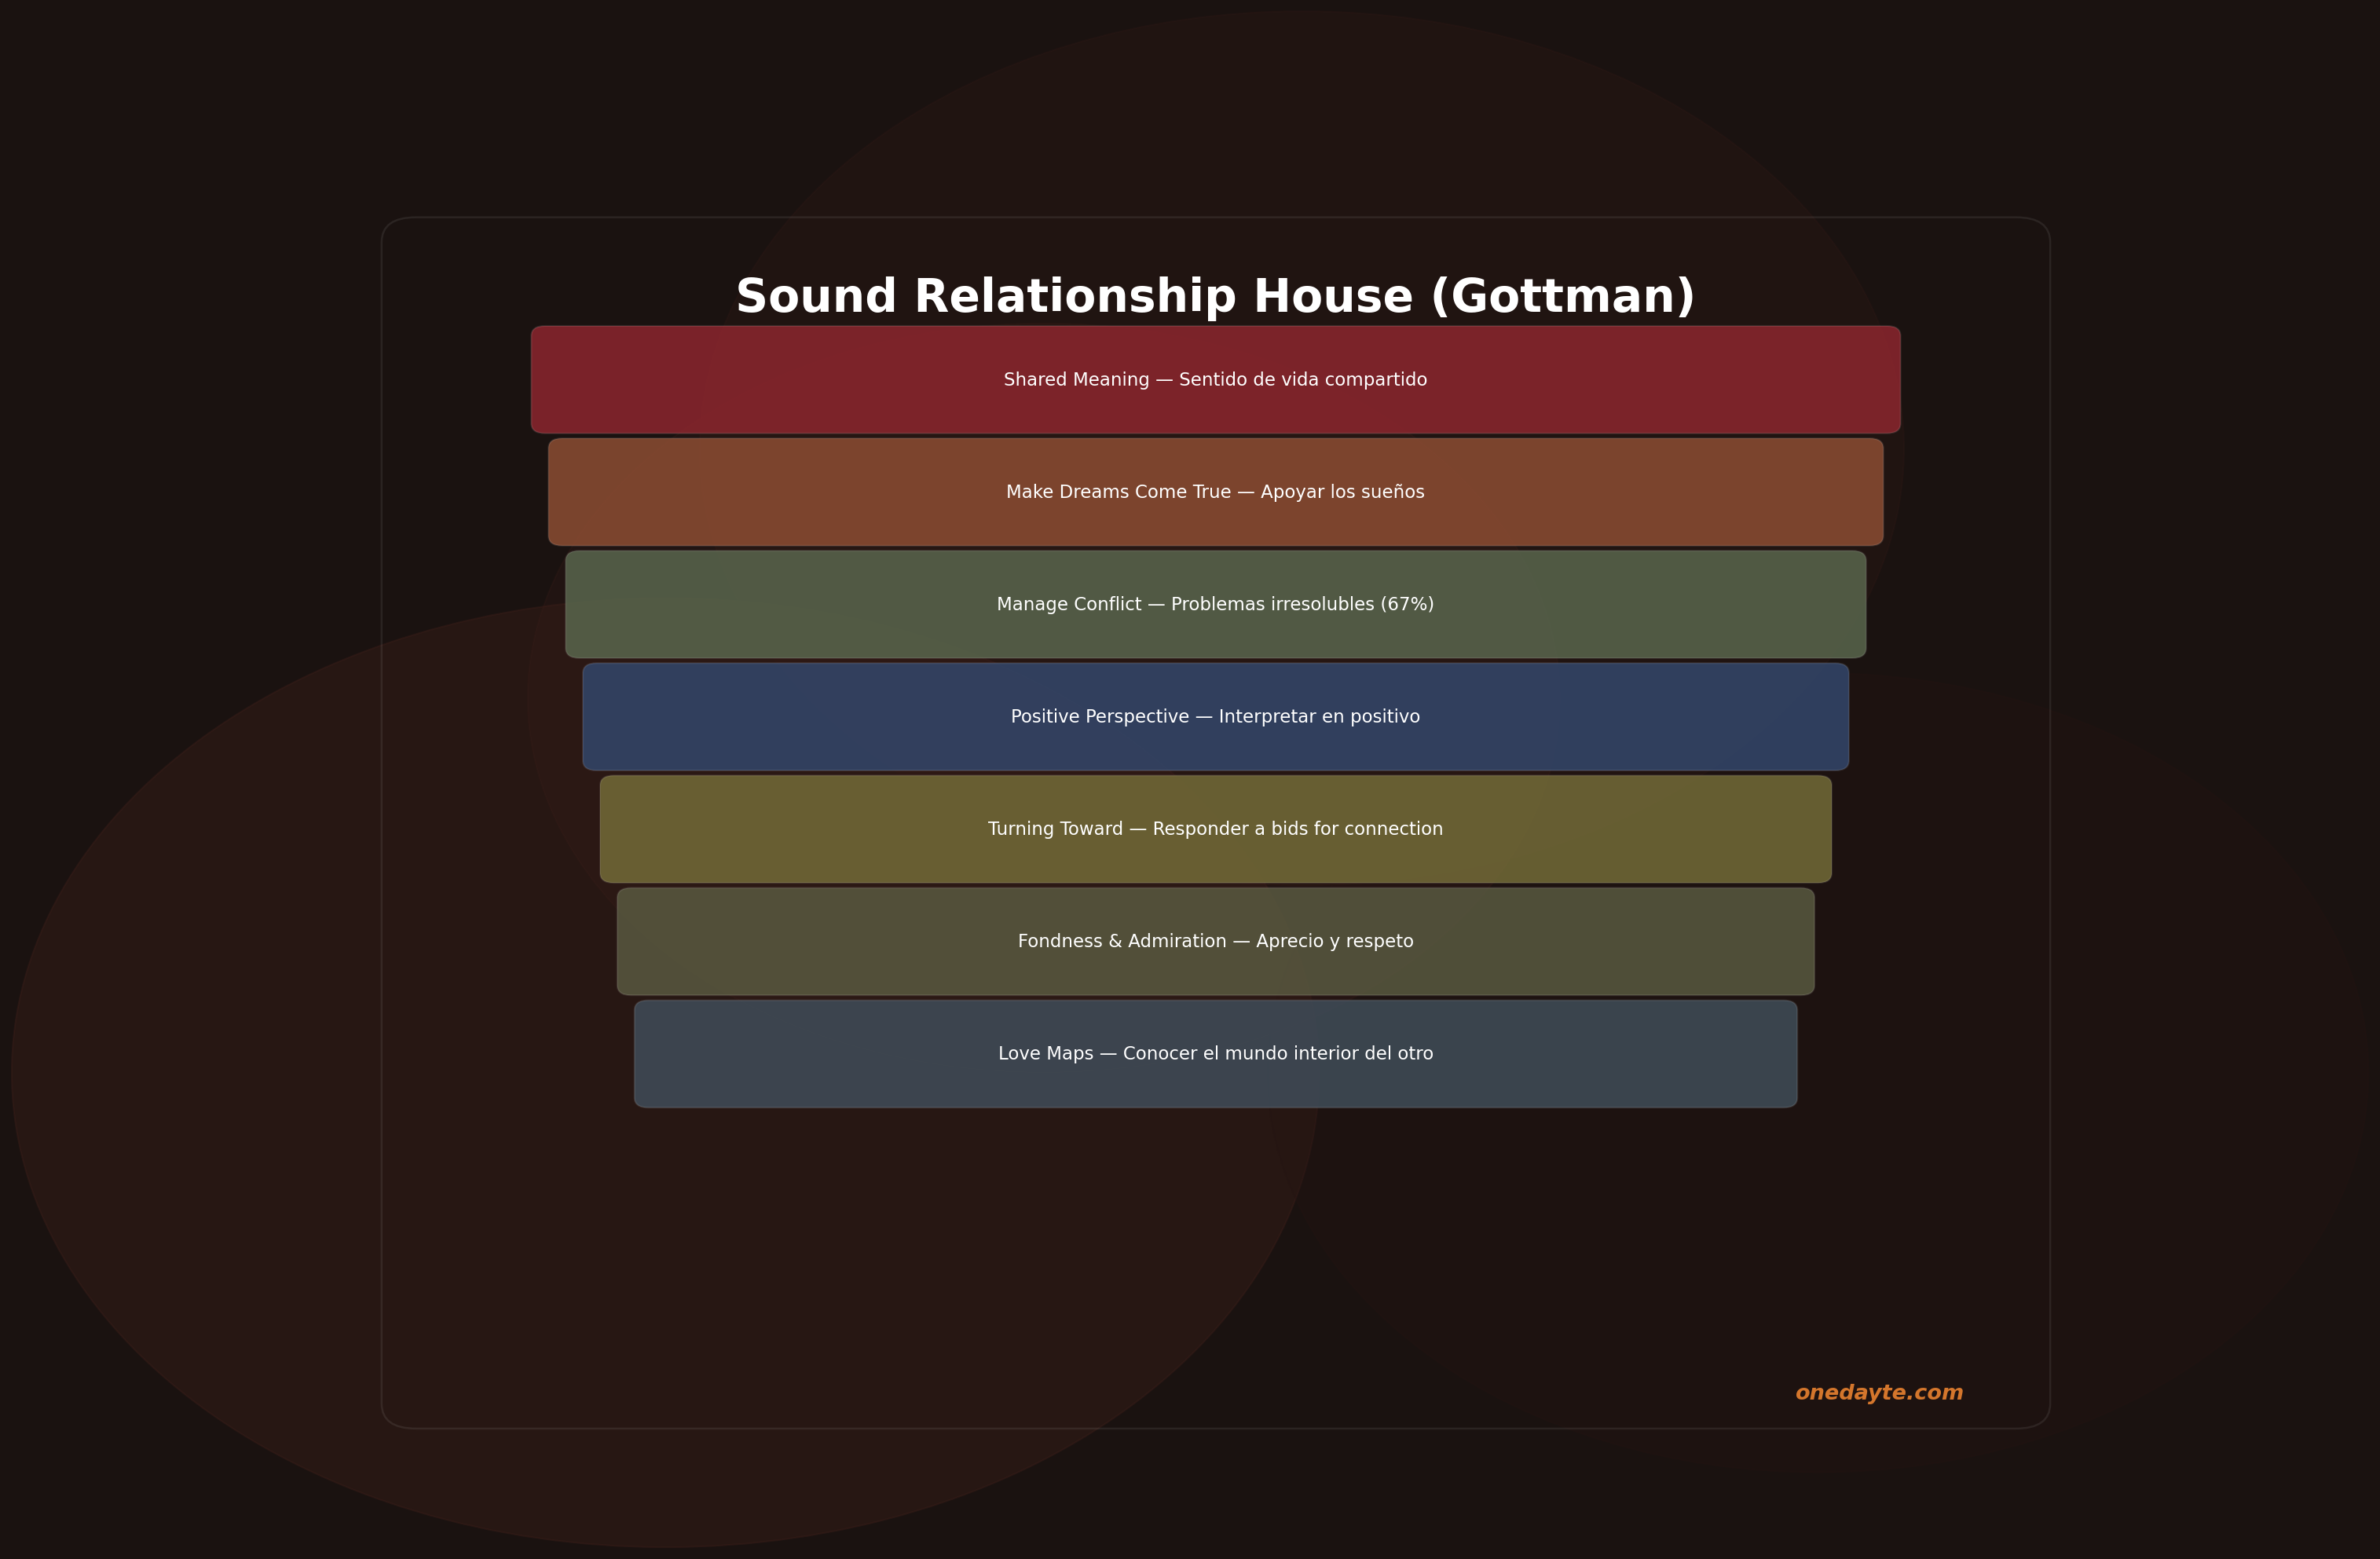The image size is (2380, 1559).
Task: Click the Sound Relationship House title
Action: coord(1214,295)
